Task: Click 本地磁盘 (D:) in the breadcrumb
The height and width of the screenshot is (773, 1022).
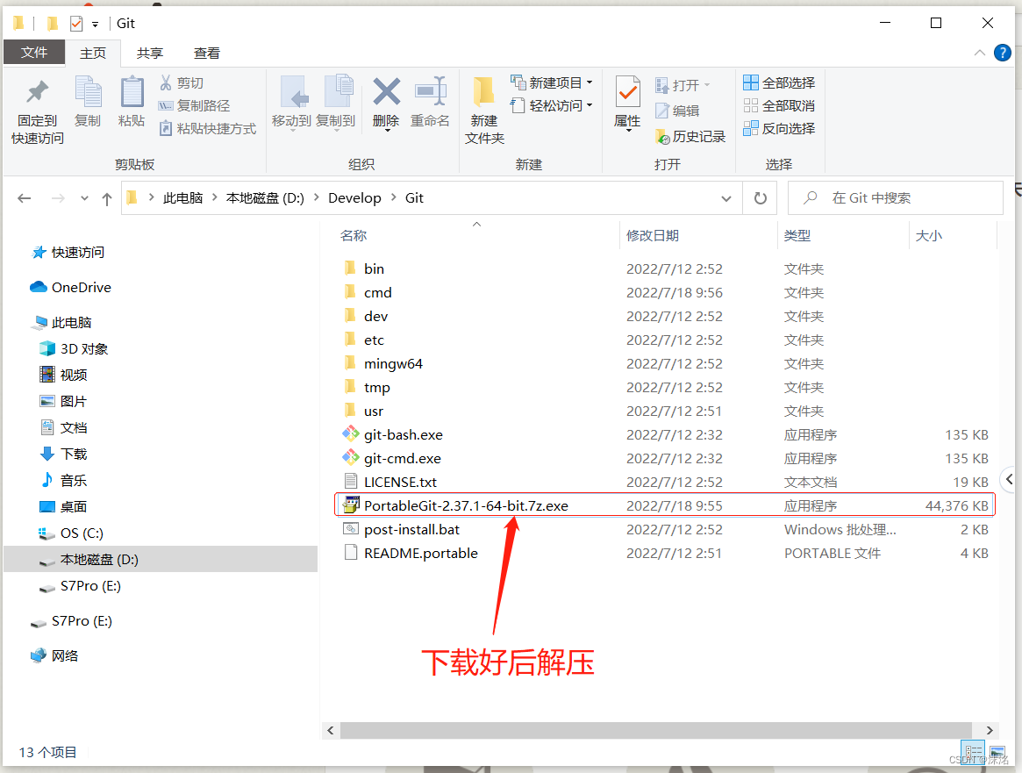Action: (x=265, y=198)
